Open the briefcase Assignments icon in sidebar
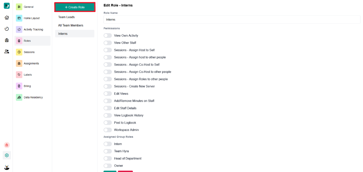Image resolution: width=363 pixels, height=172 pixels. (x=6, y=40)
